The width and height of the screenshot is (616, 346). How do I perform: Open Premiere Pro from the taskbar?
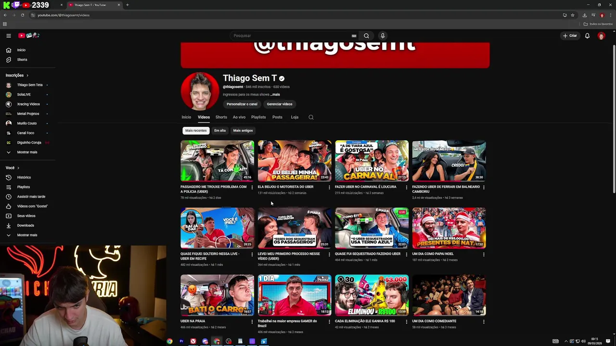(181, 341)
